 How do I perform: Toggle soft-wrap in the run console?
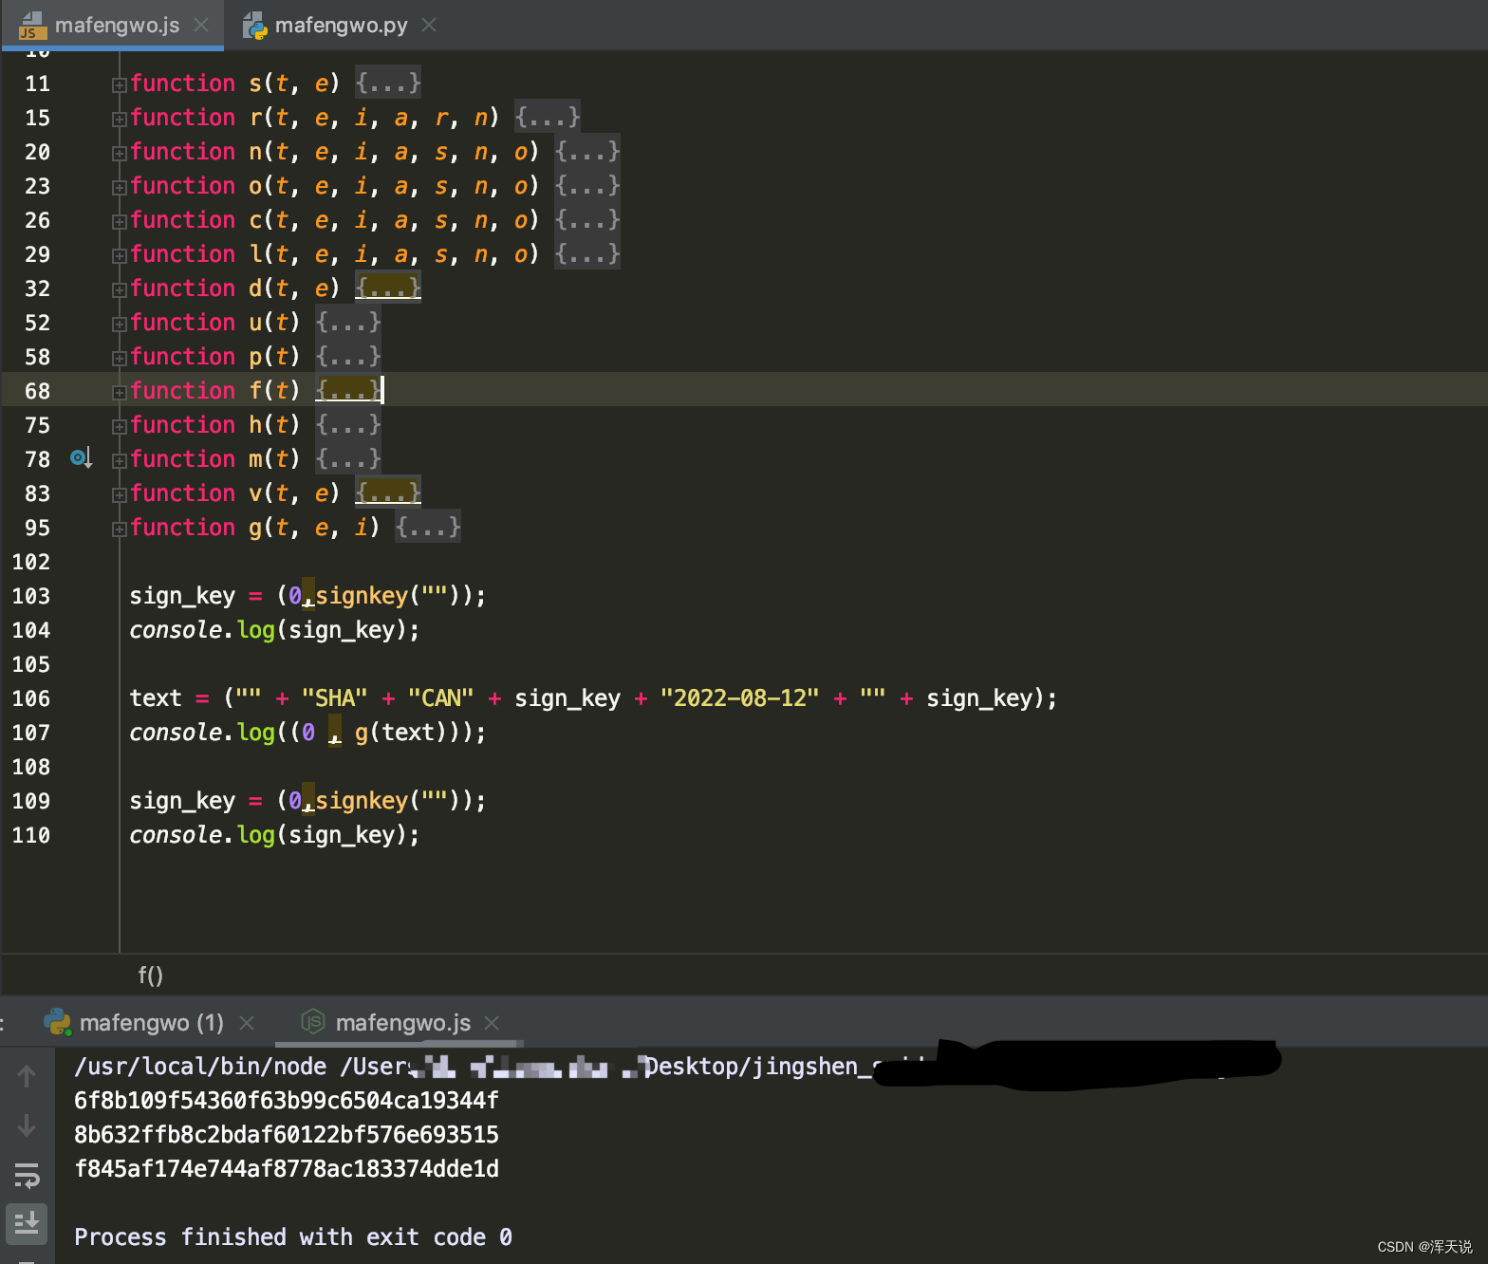[x=27, y=1176]
